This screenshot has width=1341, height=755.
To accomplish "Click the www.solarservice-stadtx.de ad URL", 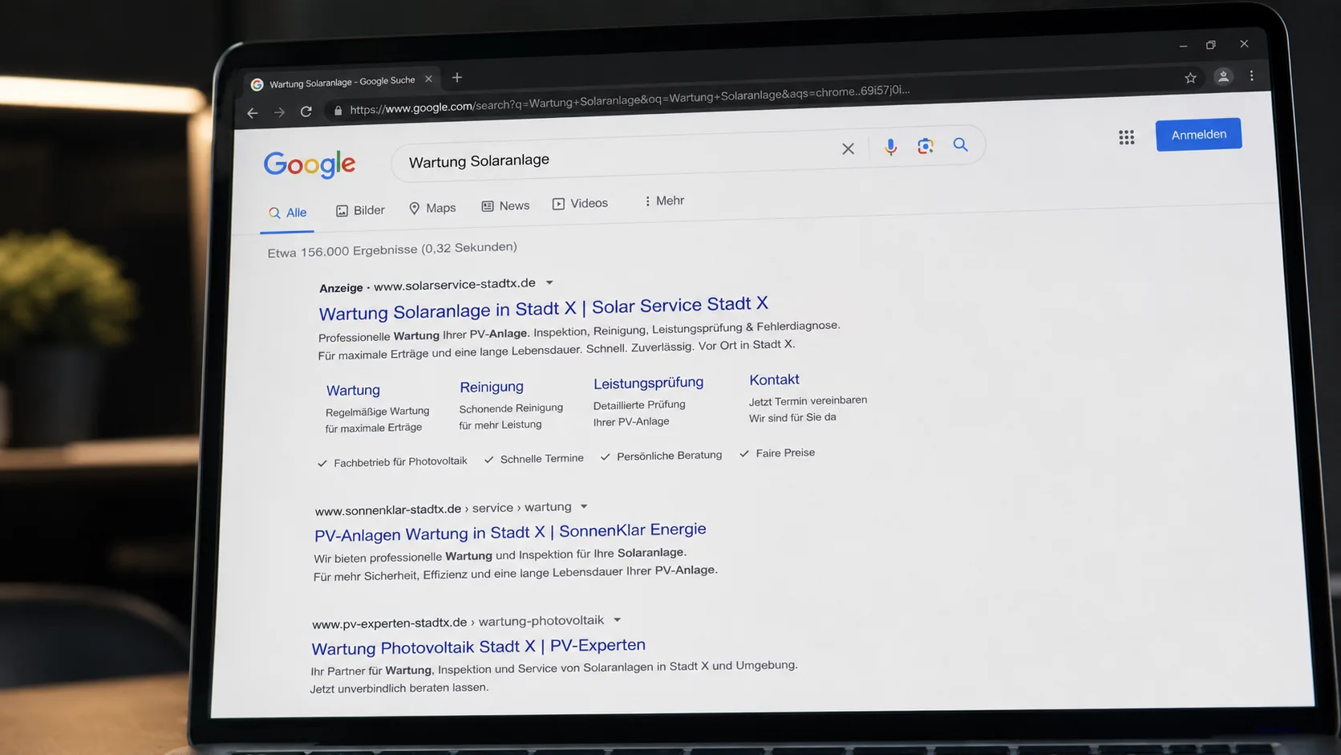I will (455, 284).
